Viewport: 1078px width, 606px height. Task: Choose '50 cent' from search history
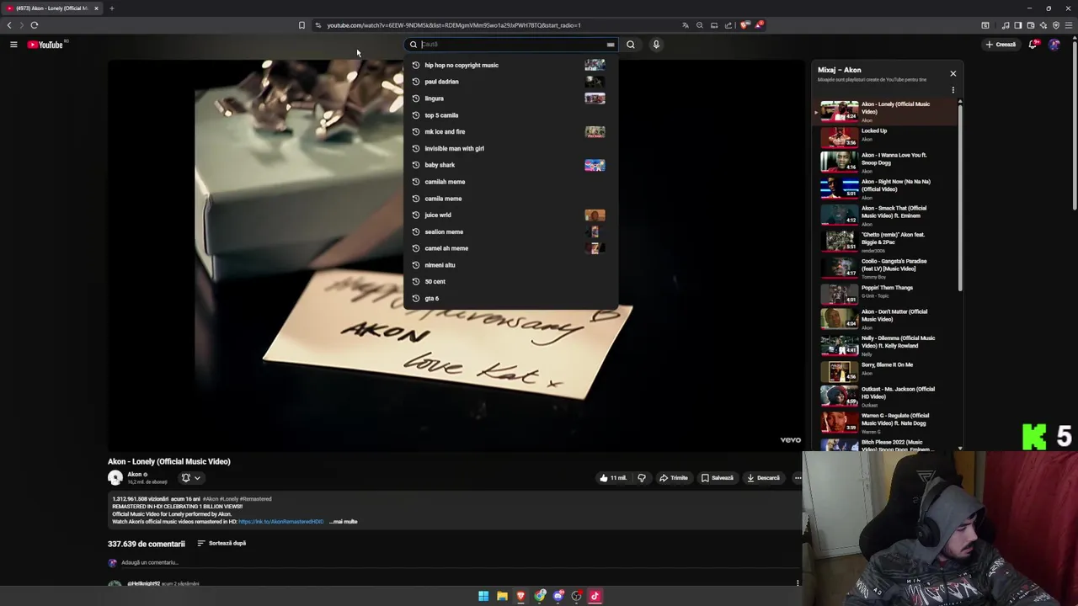(x=511, y=281)
